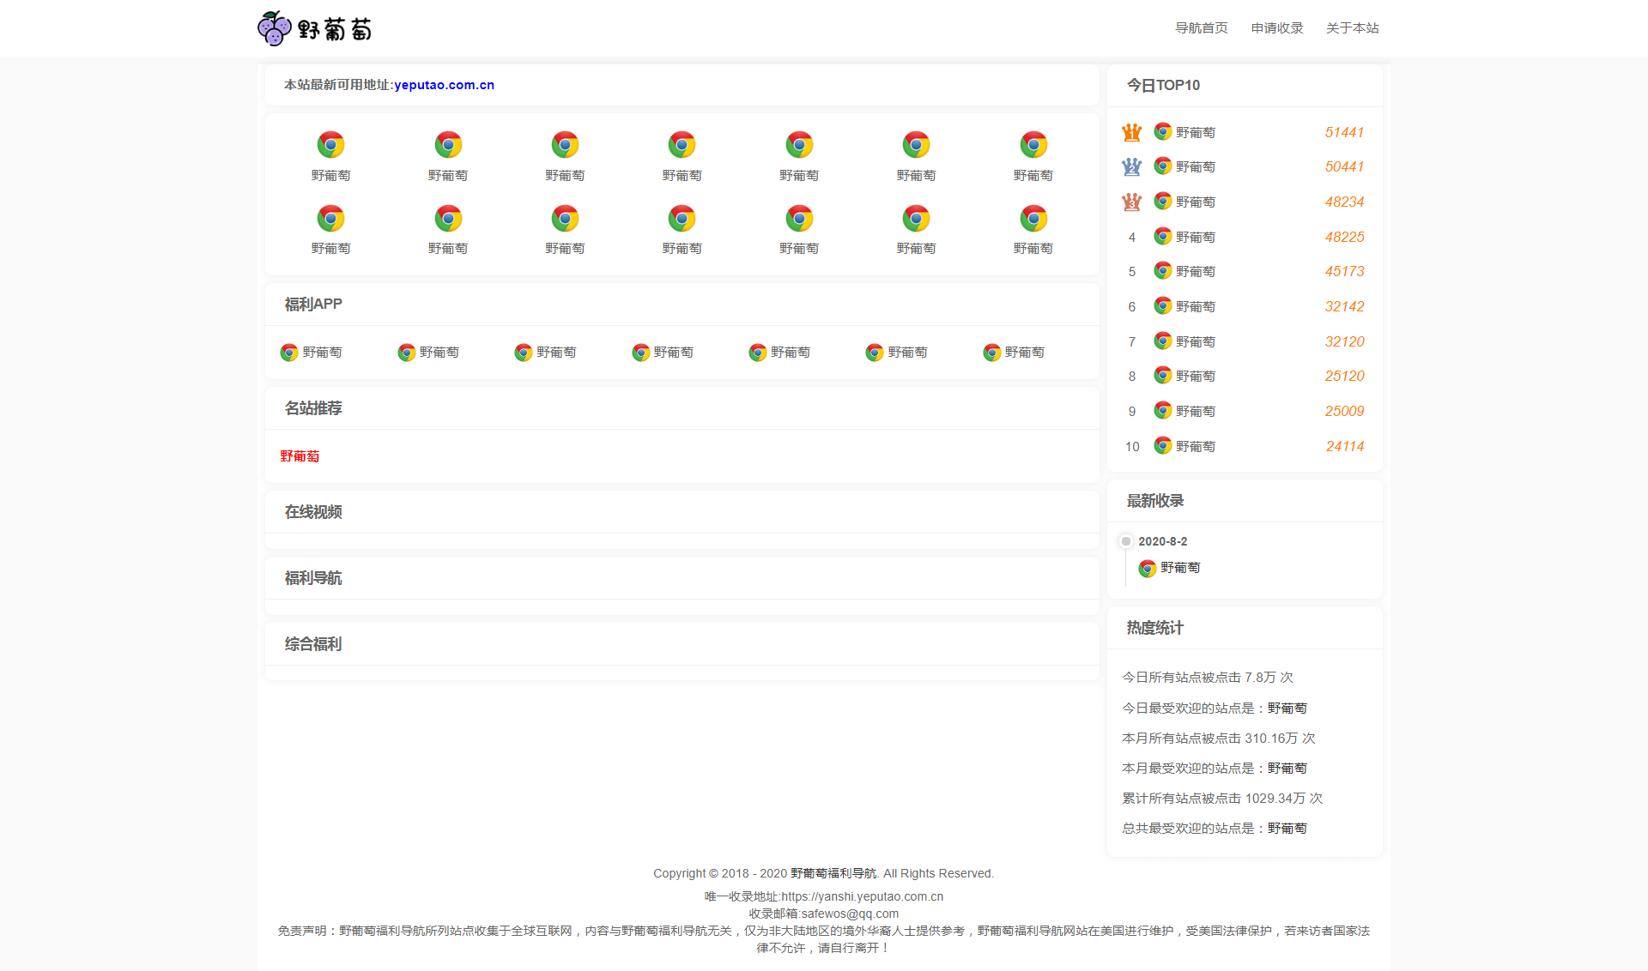Click 野葡萄 beside 本月最受欢迎的站点是
Image resolution: width=1648 pixels, height=971 pixels.
click(x=1287, y=768)
